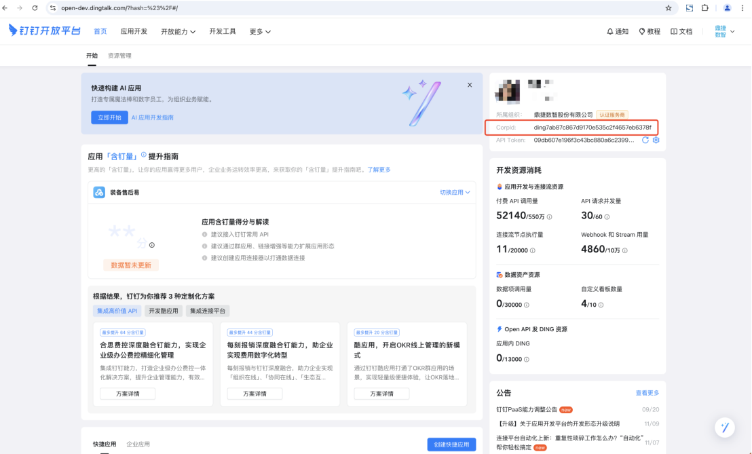The height and width of the screenshot is (454, 752).
Task: Open 【升级】关于应用开发平台 announcement
Action: pyautogui.click(x=558, y=423)
